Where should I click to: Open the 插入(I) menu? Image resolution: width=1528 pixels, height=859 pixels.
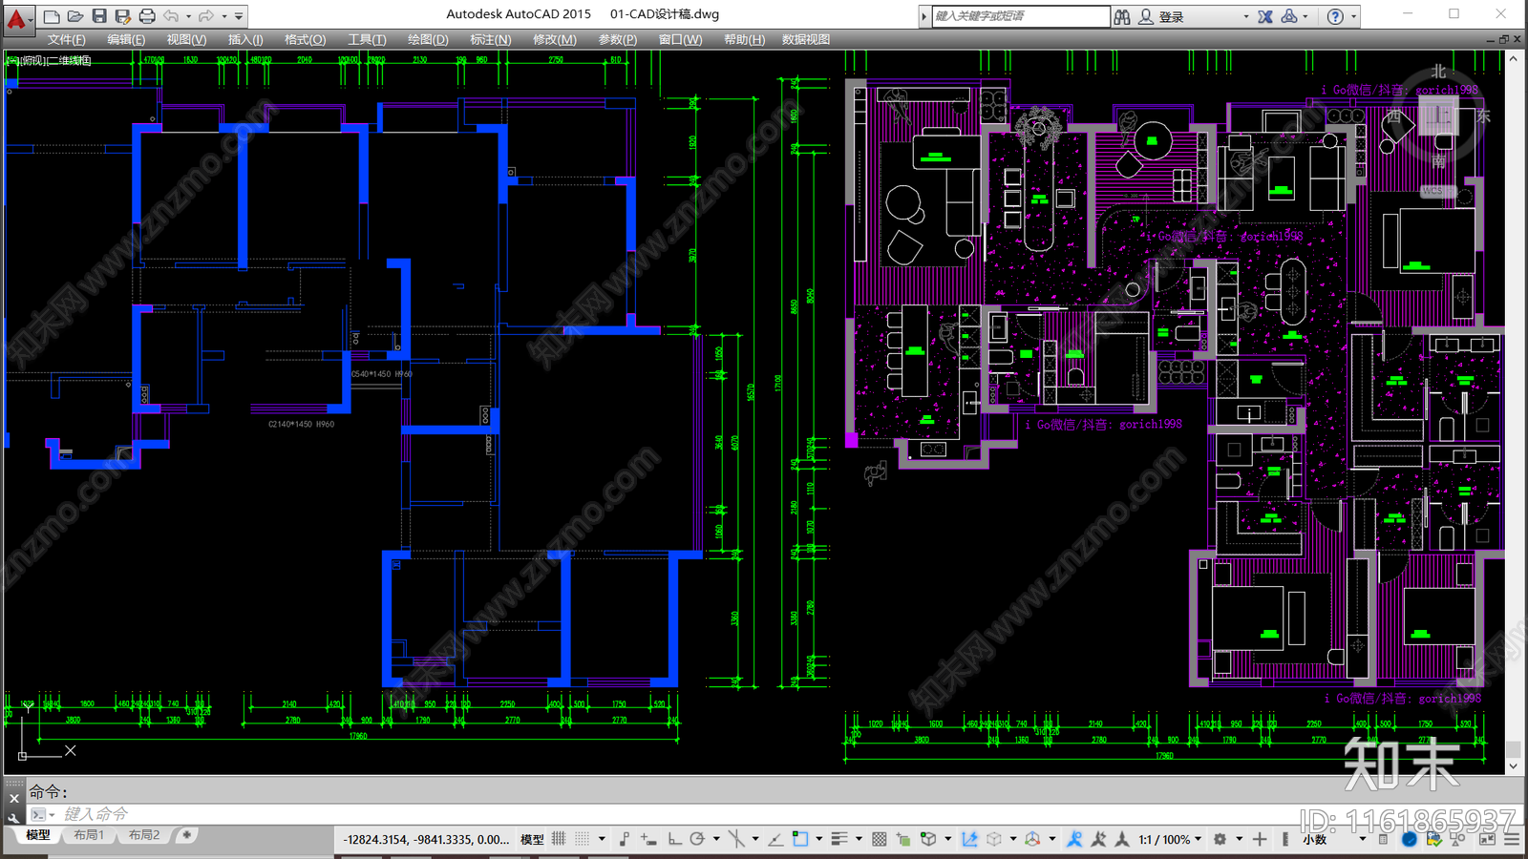pos(245,39)
